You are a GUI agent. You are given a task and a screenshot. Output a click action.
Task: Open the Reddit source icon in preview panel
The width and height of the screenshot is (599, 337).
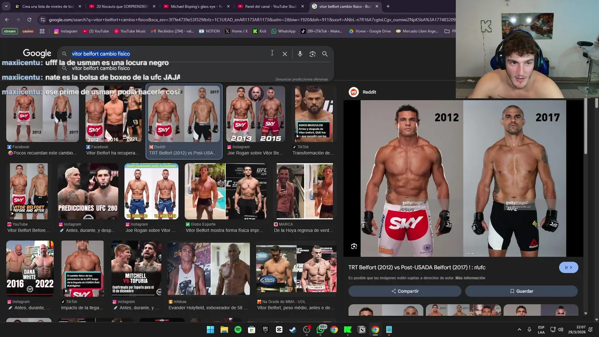tap(354, 92)
